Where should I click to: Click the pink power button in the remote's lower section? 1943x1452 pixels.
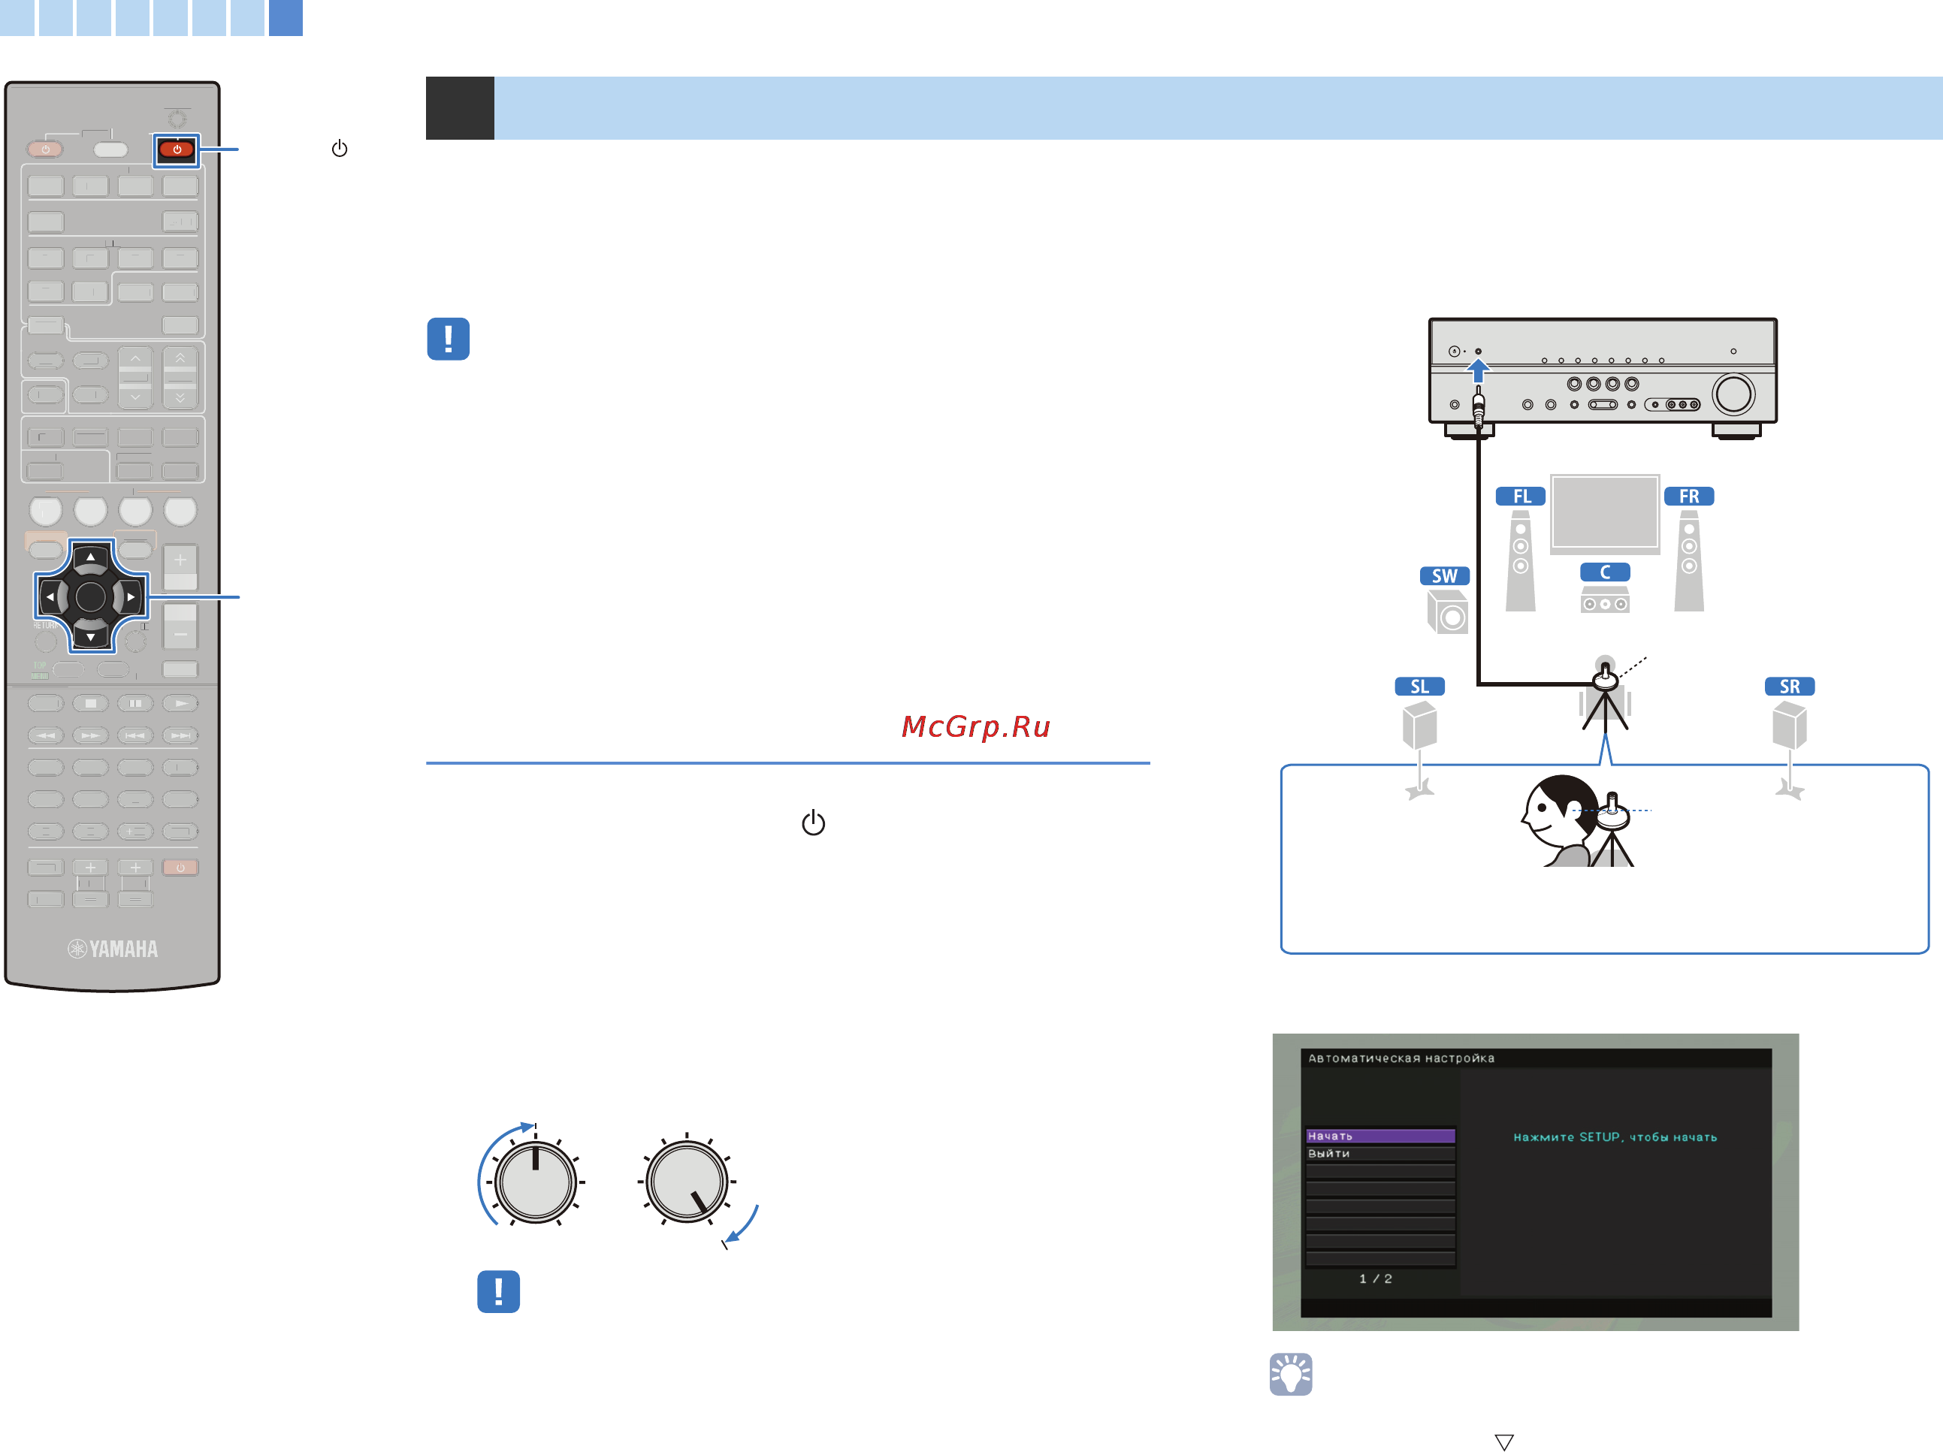180,868
